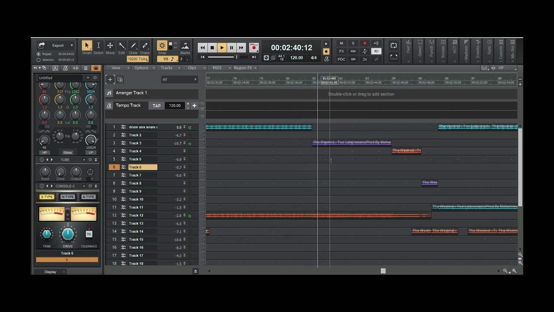Select the Project export radio button
The width and height of the screenshot is (554, 312).
click(39, 54)
